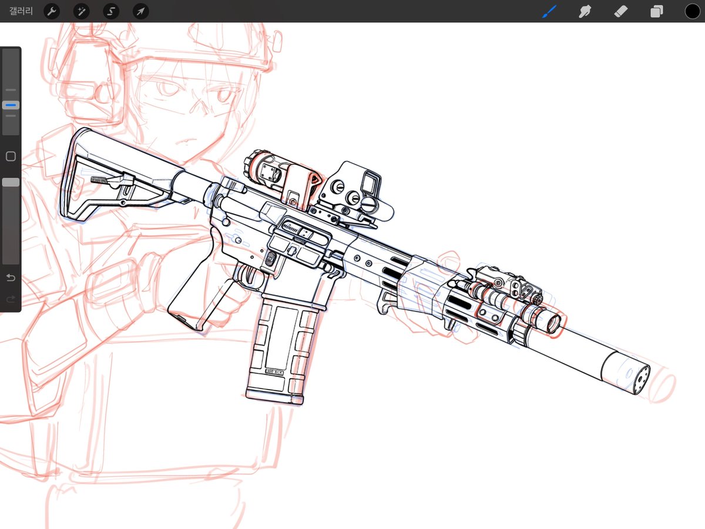Undo the last stroke

click(x=11, y=277)
